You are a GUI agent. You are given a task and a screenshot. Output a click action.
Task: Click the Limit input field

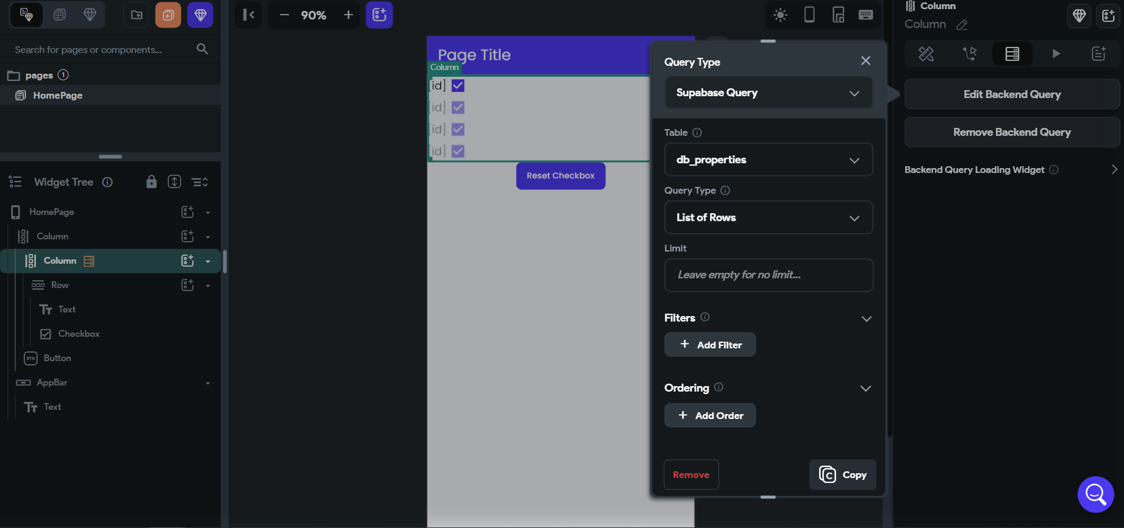coord(768,275)
